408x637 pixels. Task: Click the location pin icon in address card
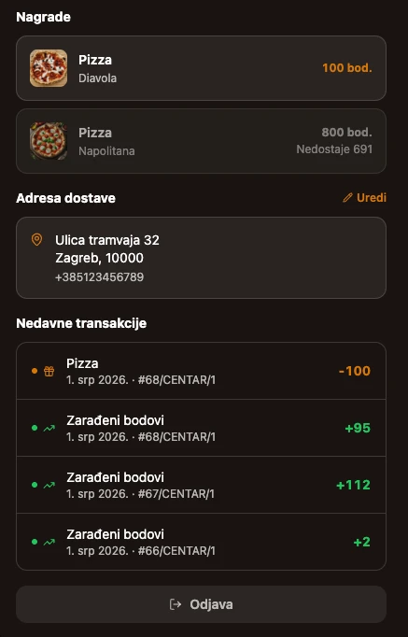tap(36, 240)
